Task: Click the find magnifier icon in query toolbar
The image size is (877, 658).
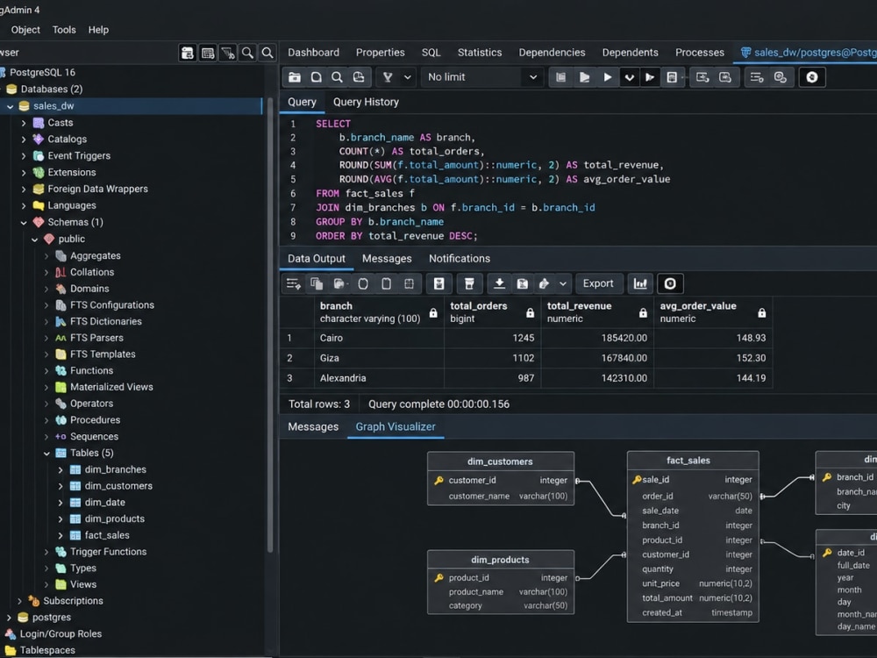Action: [x=337, y=77]
